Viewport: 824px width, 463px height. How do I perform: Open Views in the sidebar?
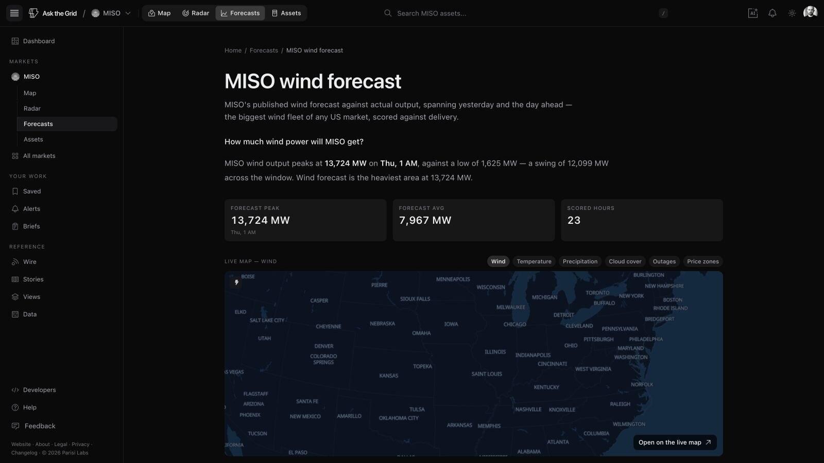62,297
